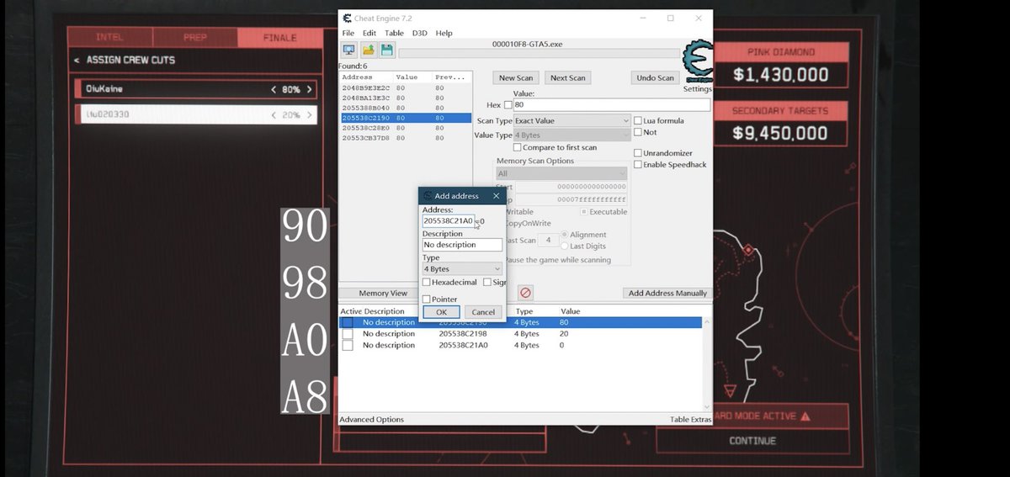Screen dimensions: 1010x477
Task: Select the FINALE tab in game
Action: click(280, 37)
